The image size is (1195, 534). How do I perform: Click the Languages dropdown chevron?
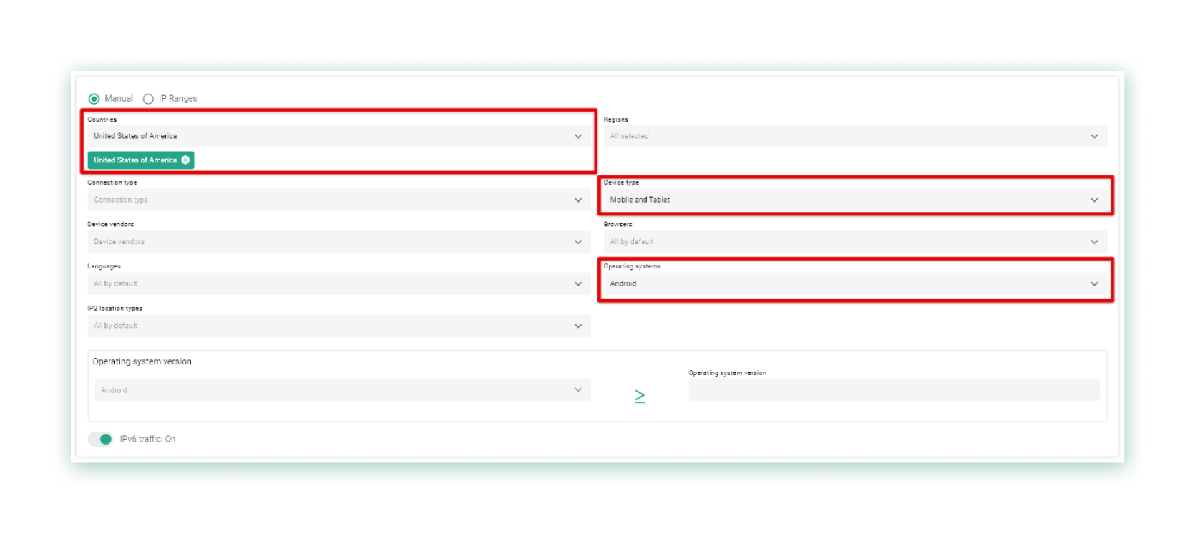578,283
